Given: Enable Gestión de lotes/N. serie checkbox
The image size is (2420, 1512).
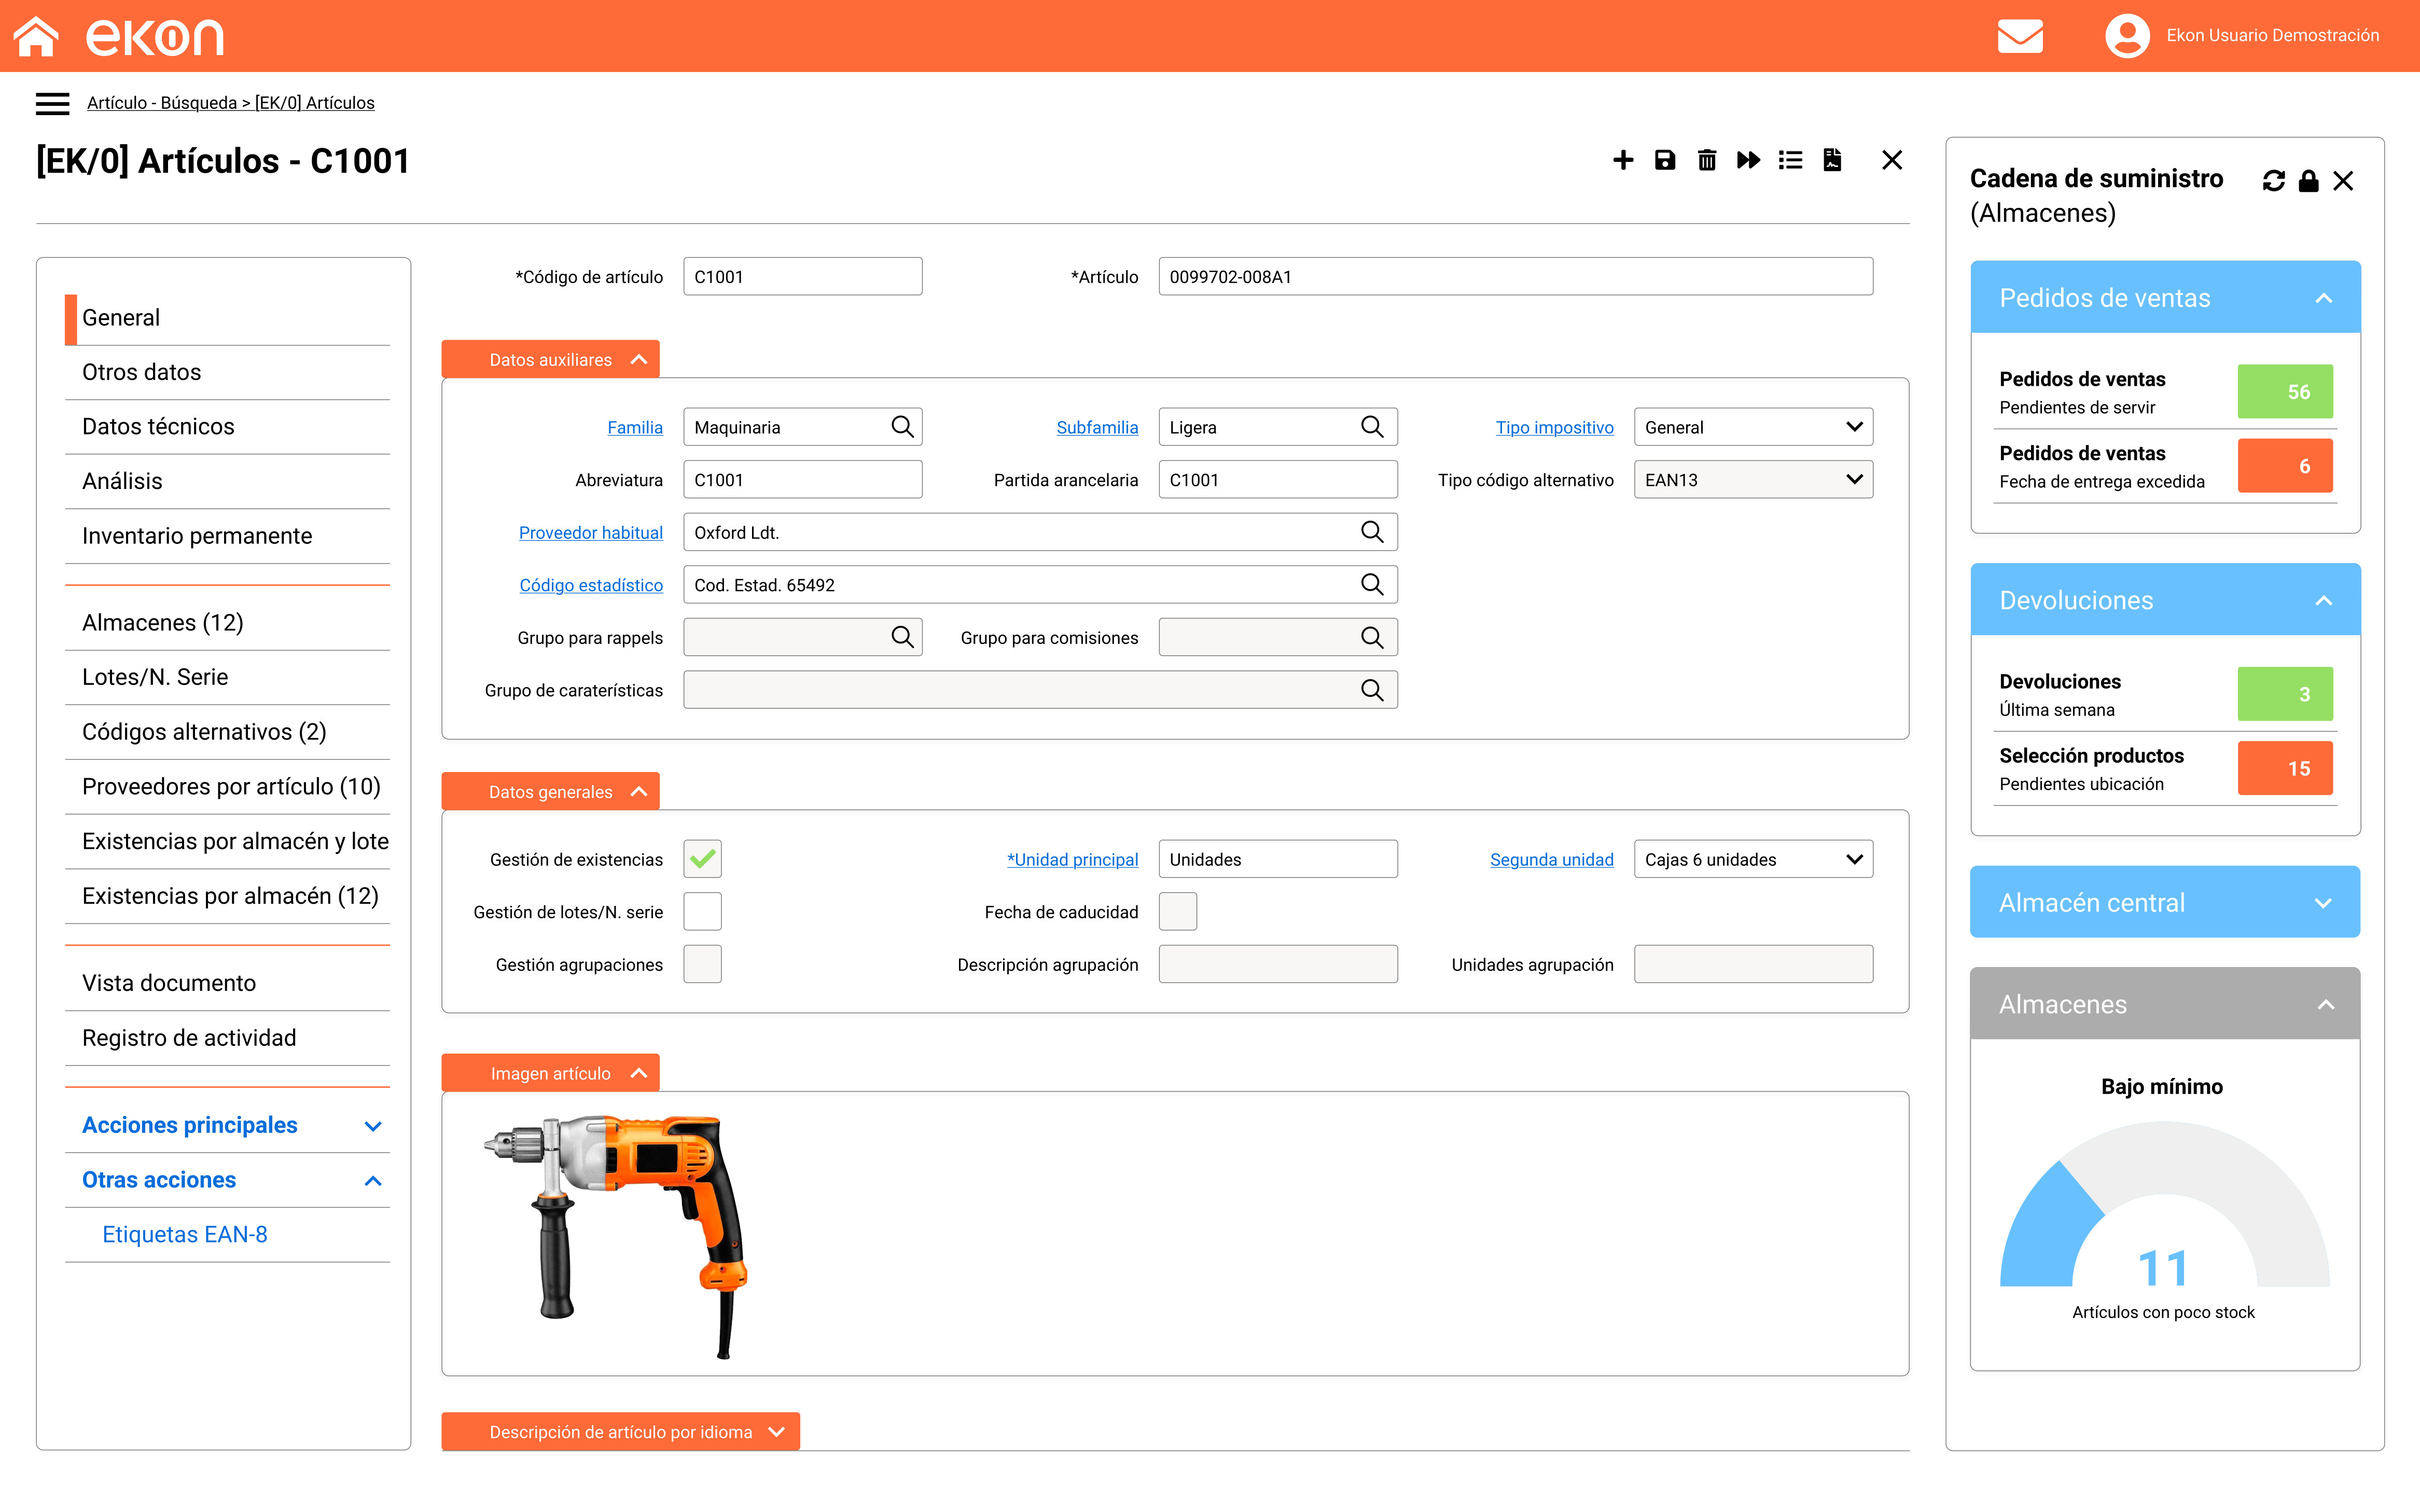Looking at the screenshot, I should [x=702, y=912].
